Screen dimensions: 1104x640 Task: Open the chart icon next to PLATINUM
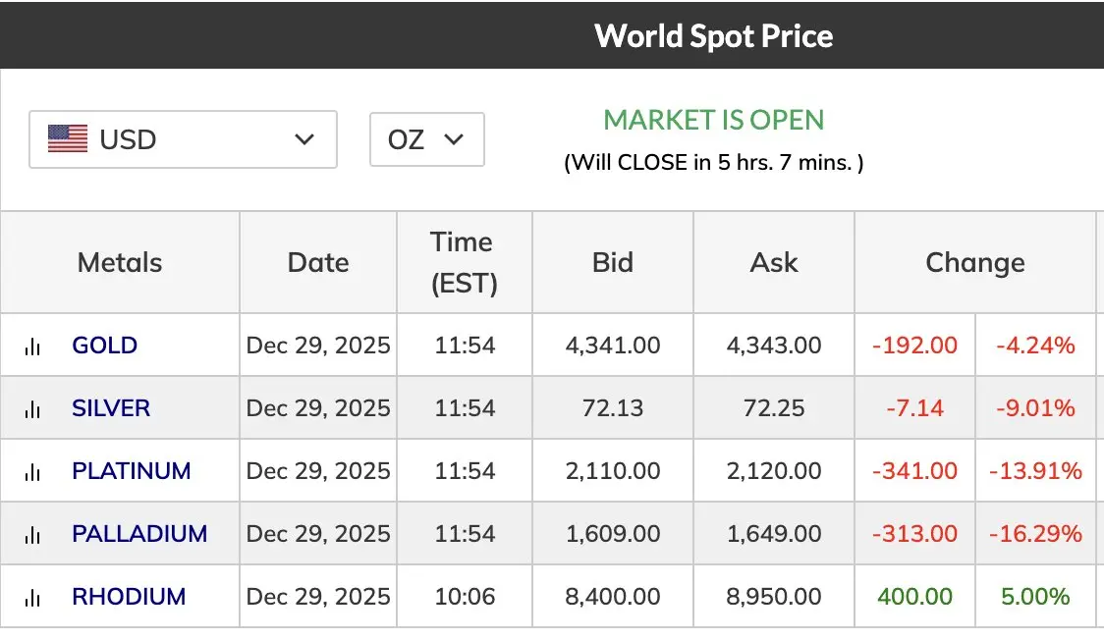point(32,471)
